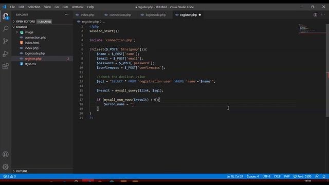The height and width of the screenshot is (185, 329).
Task: Click the $result = mysqli_query line
Action: tap(130, 90)
